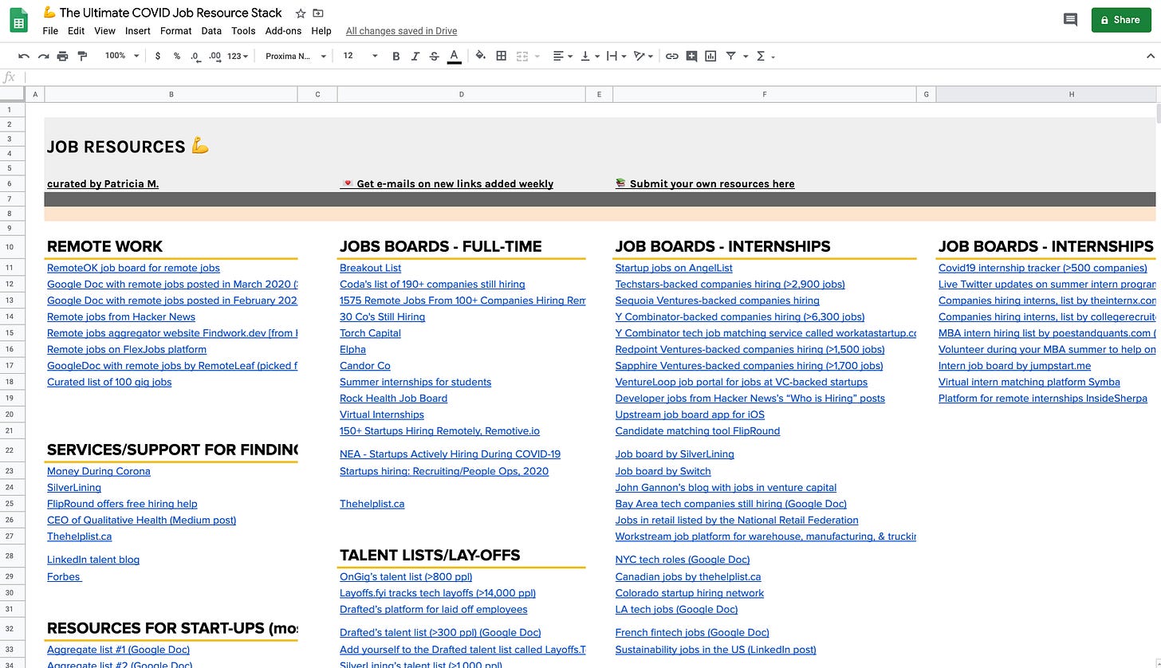Select column B header

[x=171, y=94]
